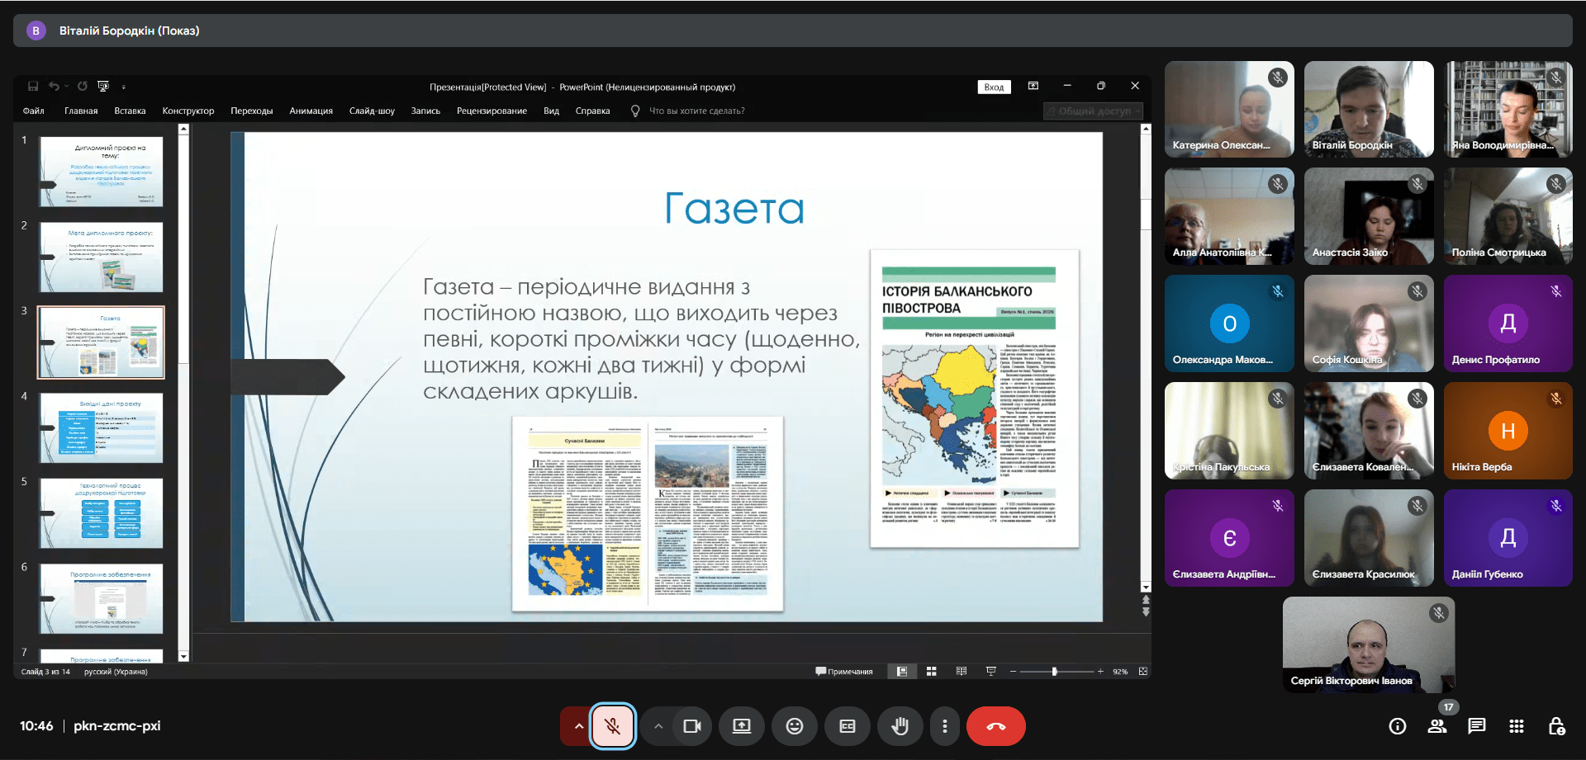Expand video settings arrow beside camera
1586x760 pixels.
[658, 726]
